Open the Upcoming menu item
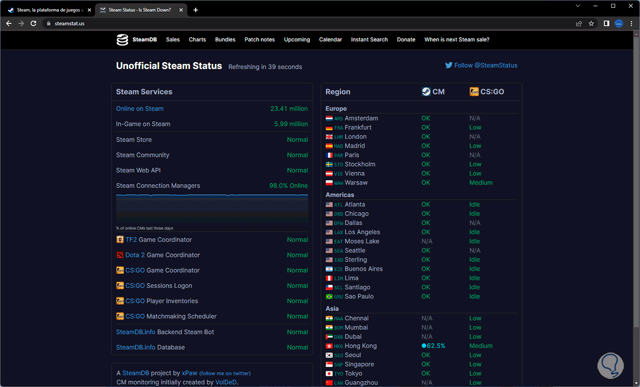The width and height of the screenshot is (640, 387). click(x=297, y=39)
